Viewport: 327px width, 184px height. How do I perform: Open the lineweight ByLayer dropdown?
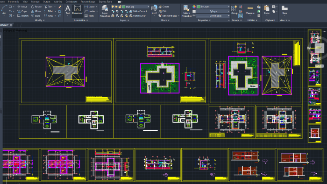(x=228, y=11)
